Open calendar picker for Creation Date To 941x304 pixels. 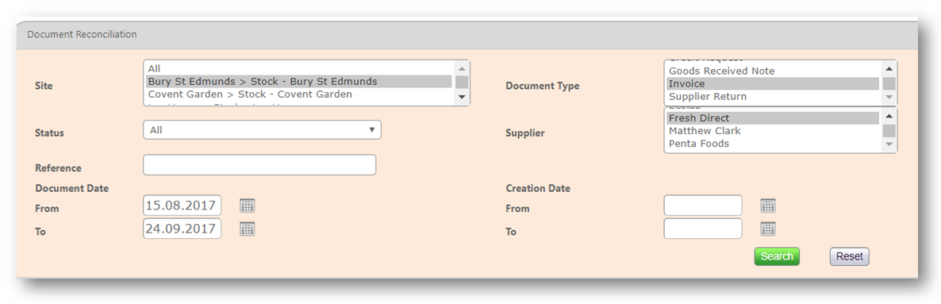coord(768,229)
